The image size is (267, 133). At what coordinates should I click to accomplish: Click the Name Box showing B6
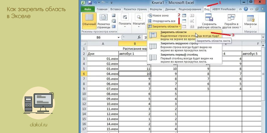[x=99, y=37]
